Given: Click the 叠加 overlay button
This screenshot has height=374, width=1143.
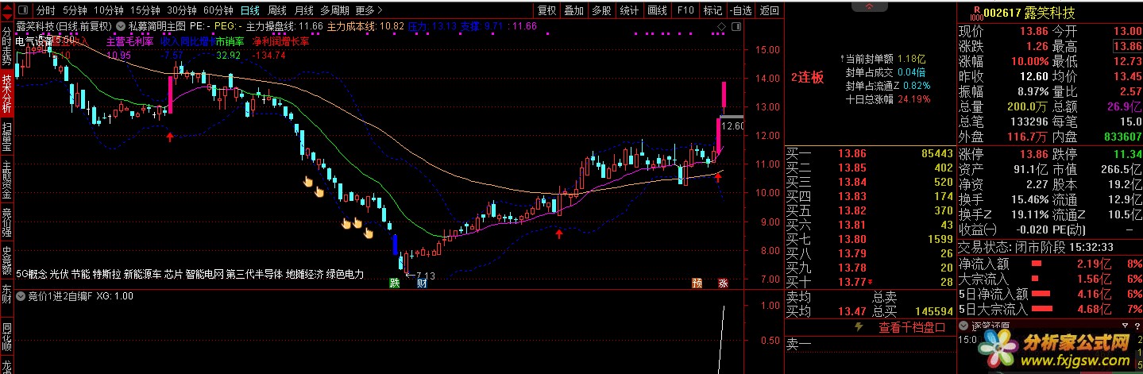Looking at the screenshot, I should pyautogui.click(x=573, y=10).
